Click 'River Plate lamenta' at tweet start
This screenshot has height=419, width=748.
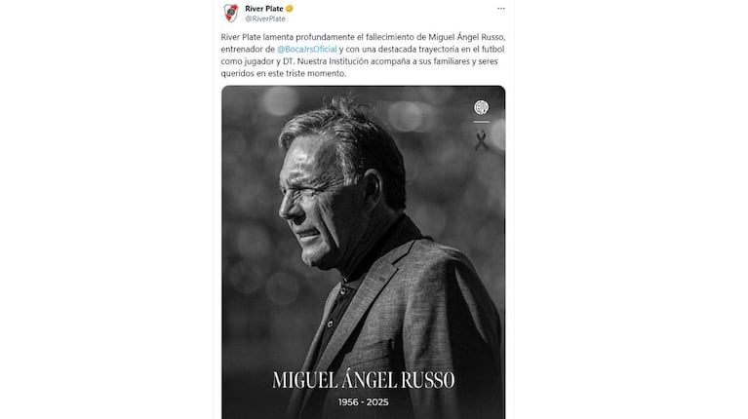point(256,37)
